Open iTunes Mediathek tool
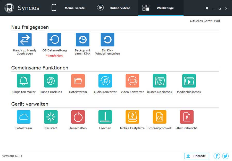232x161 pixels. pyautogui.click(x=160, y=81)
